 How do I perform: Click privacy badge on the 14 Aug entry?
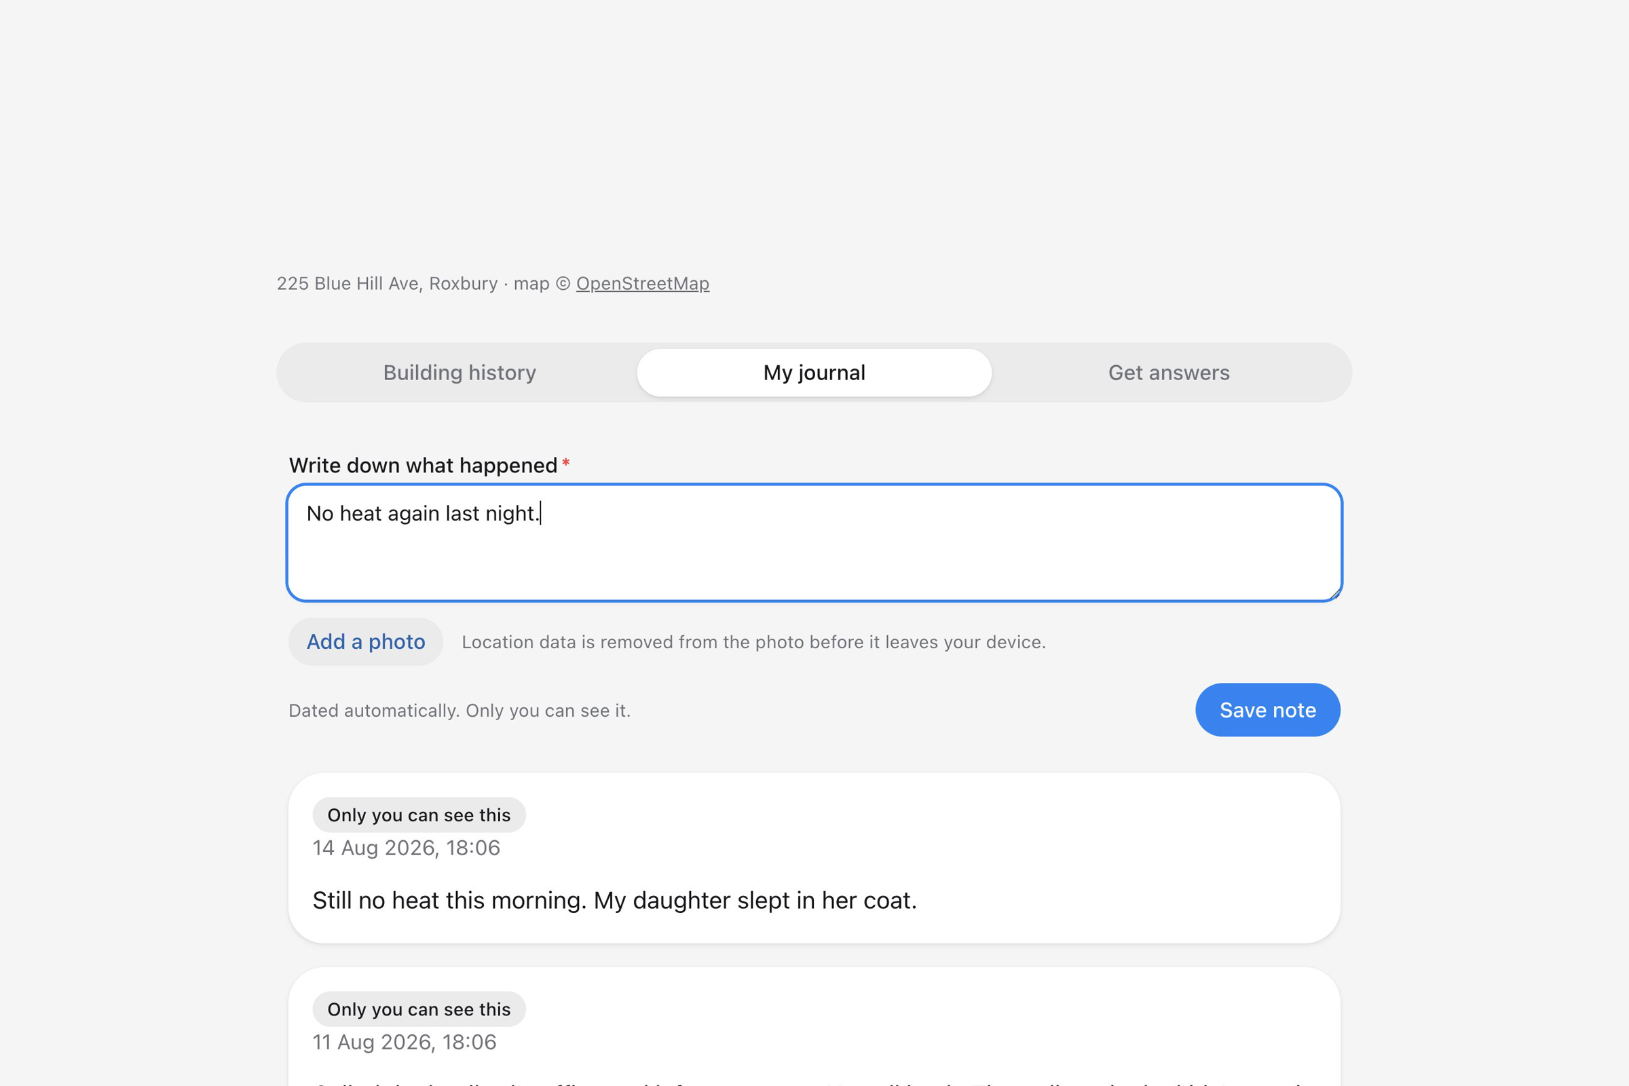tap(419, 815)
